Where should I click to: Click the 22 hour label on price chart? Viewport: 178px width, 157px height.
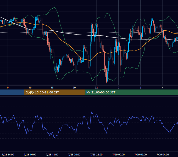pos(96,88)
